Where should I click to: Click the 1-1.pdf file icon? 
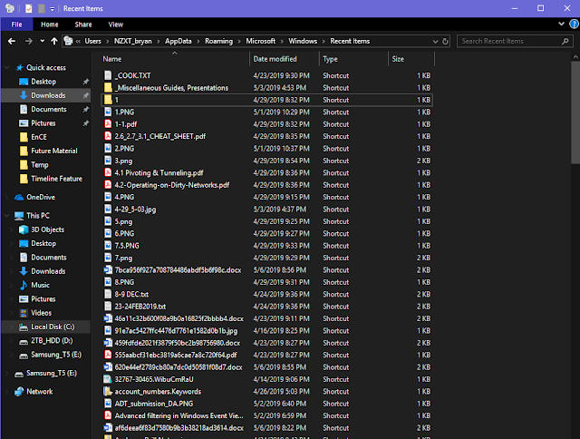108,124
